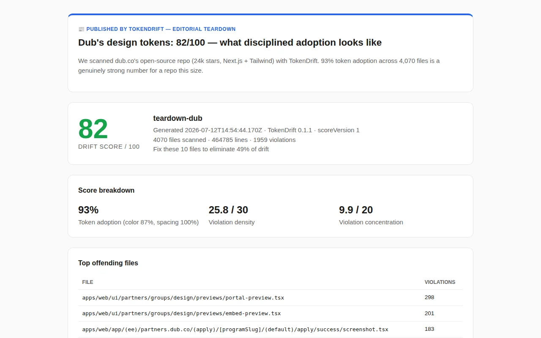Click the 183 violations cell

point(429,329)
